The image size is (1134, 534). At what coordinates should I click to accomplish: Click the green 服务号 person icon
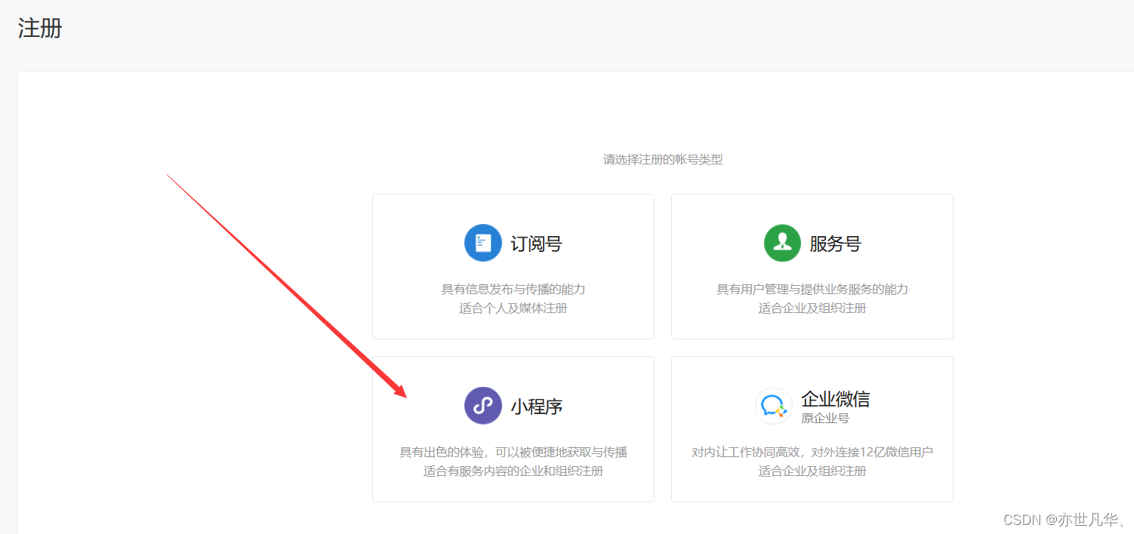(782, 243)
